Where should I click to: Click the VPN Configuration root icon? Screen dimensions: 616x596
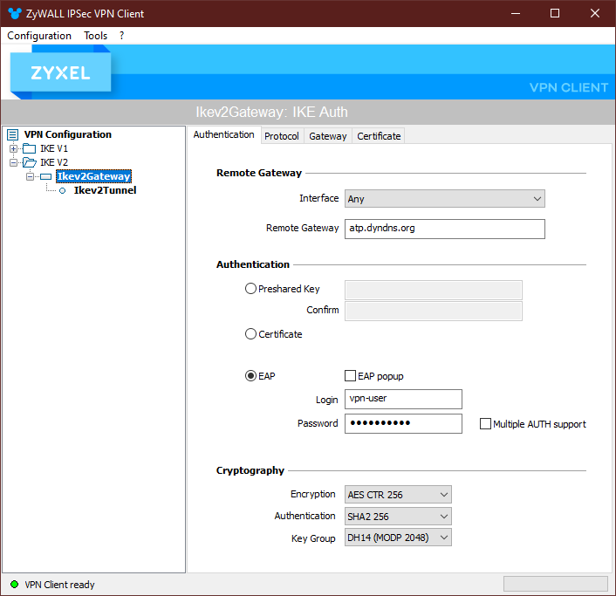pos(12,134)
